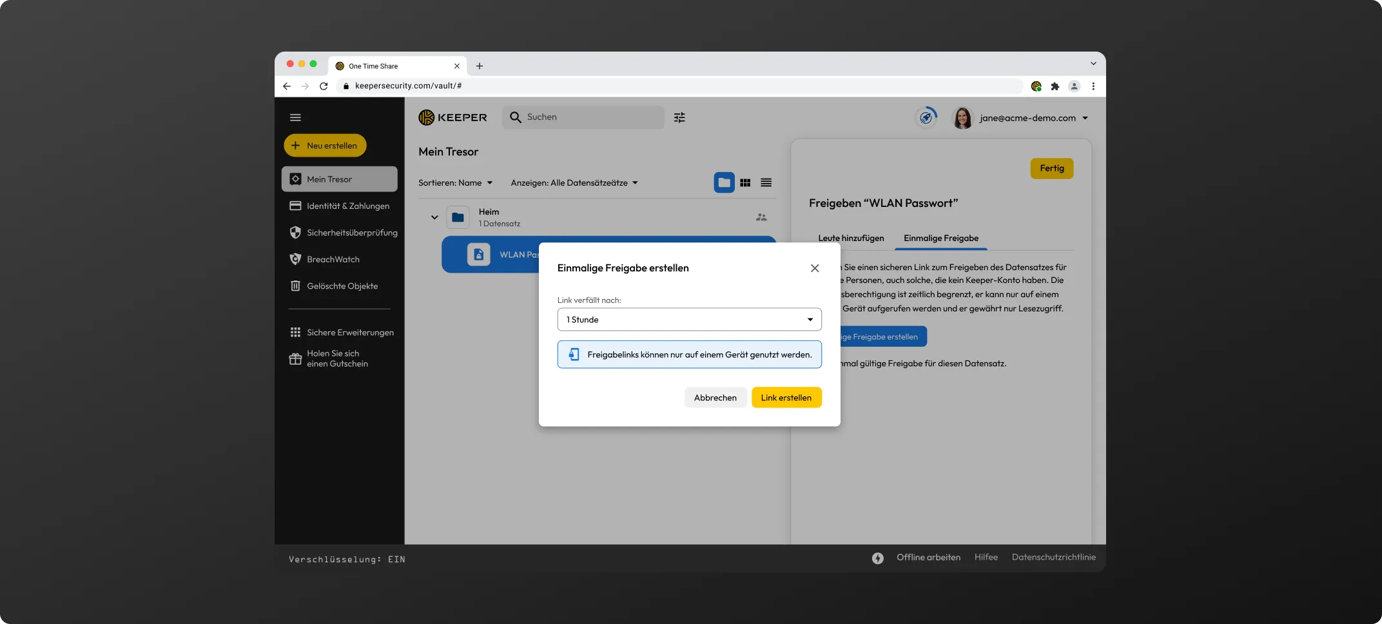Click the rocket quick-start icon
The height and width of the screenshot is (624, 1382).
[926, 117]
